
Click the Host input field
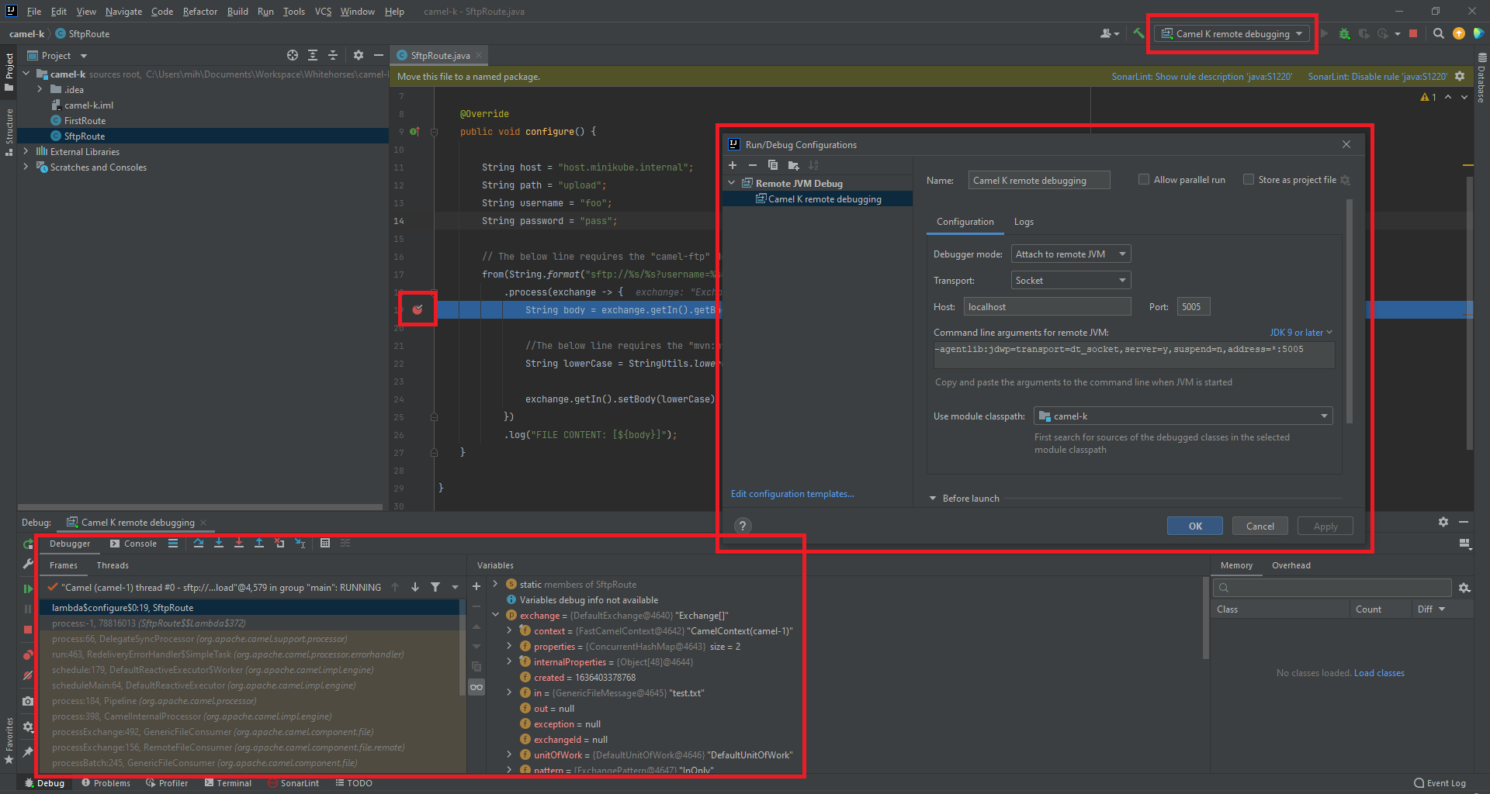click(x=1047, y=307)
